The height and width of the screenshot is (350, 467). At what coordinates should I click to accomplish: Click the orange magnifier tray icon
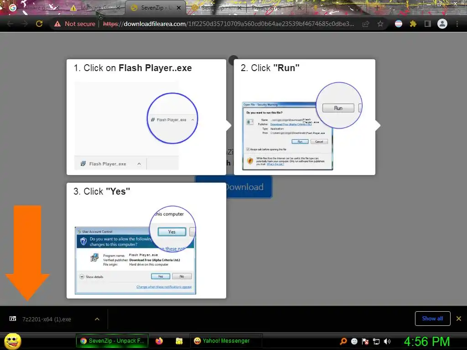pos(343,341)
